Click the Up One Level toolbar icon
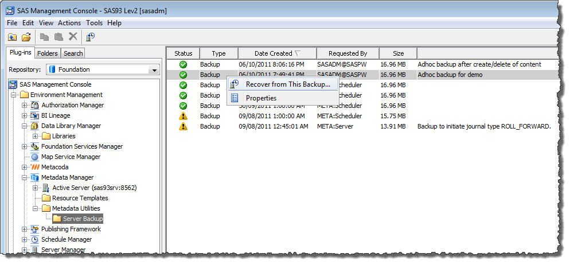Image resolution: width=570 pixels, height=264 pixels. coord(13,37)
